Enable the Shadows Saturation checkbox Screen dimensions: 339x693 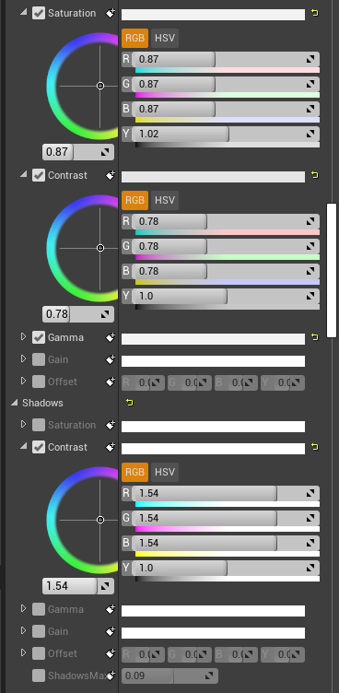coord(39,425)
